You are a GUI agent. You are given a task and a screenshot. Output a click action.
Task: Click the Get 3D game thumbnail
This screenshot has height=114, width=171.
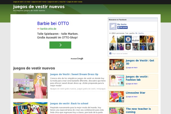click(117, 64)
